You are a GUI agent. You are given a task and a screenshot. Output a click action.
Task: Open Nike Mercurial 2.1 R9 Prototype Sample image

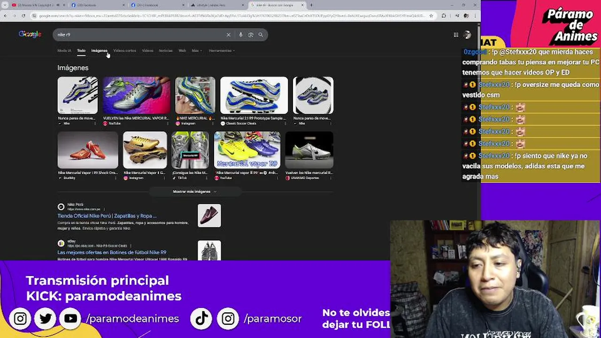coord(254,95)
